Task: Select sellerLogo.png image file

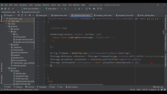Action: (21, 79)
